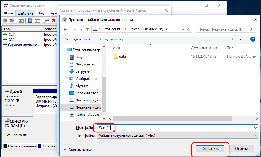Click the Этот комп... breadcrumb segment
261x157 pixels.
113,29
